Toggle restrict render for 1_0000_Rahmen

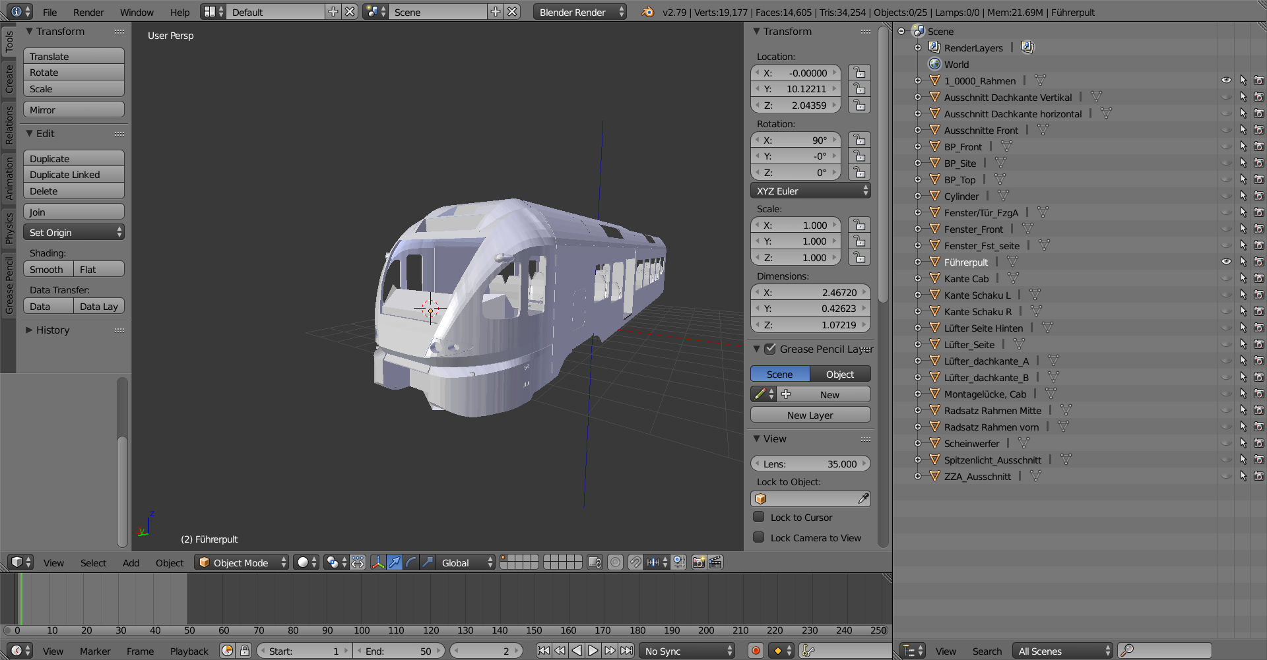pos(1258,80)
